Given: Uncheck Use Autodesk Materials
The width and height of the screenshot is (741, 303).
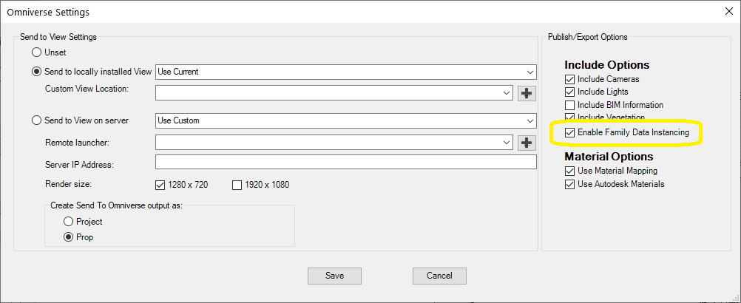Looking at the screenshot, I should pos(569,184).
